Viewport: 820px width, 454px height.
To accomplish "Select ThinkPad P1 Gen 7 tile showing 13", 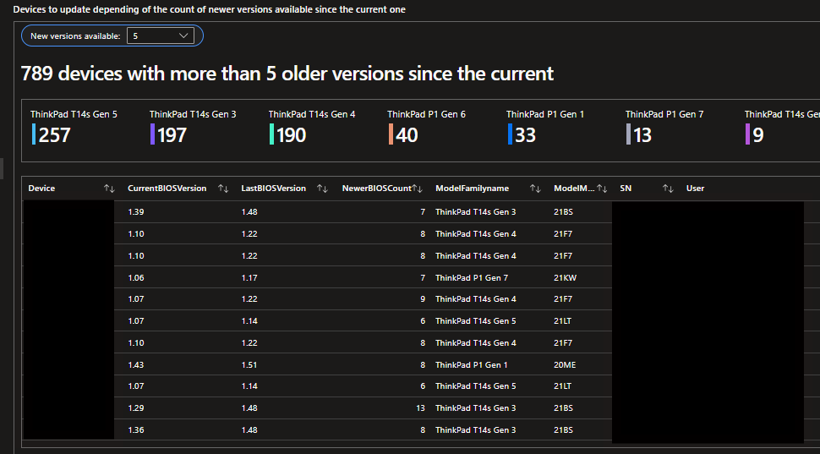I will [x=664, y=127].
